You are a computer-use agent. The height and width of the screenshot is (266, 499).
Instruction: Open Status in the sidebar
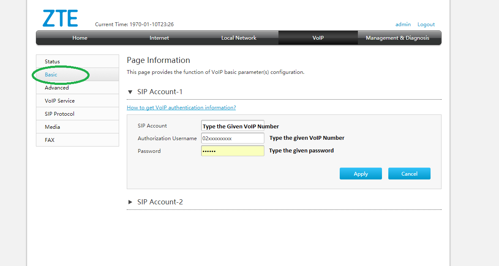pyautogui.click(x=77, y=61)
